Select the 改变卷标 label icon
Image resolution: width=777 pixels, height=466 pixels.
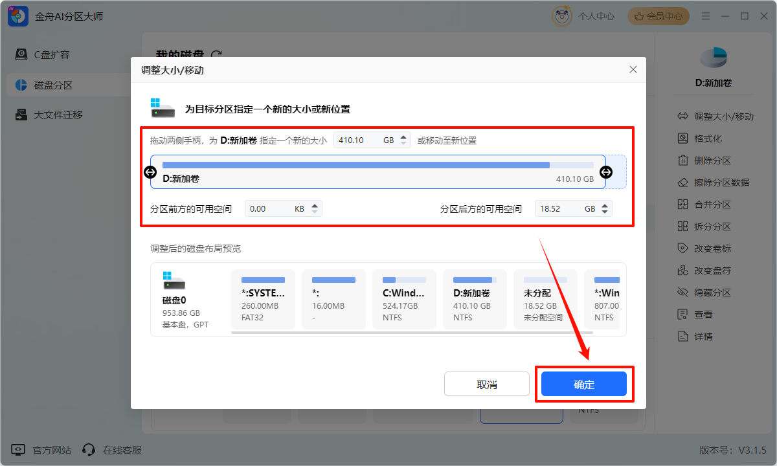click(682, 249)
